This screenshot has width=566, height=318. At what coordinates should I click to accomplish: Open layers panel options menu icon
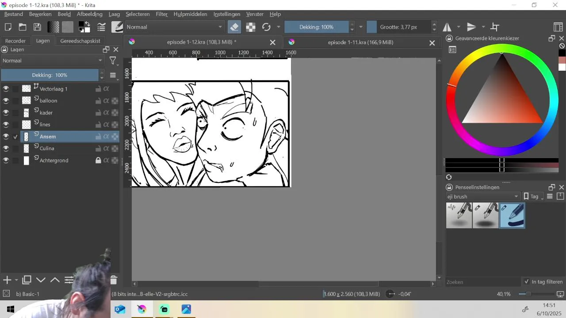113,75
